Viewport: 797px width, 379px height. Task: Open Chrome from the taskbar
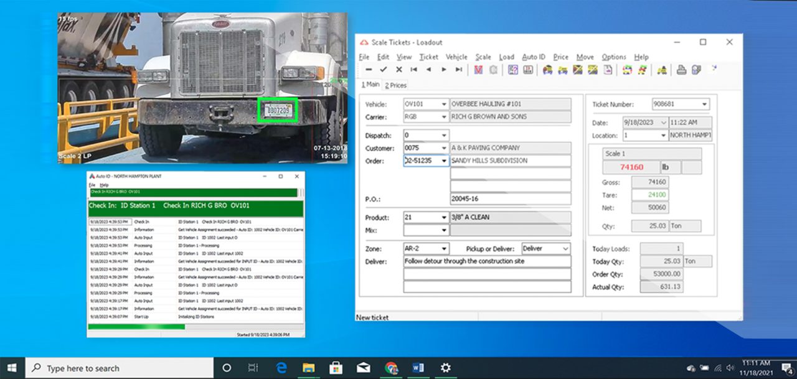391,367
